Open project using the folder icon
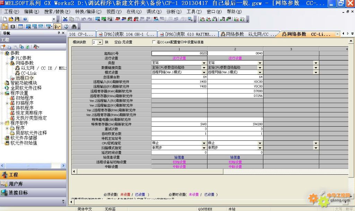Screen dimensions: 355x211 pos(11,19)
